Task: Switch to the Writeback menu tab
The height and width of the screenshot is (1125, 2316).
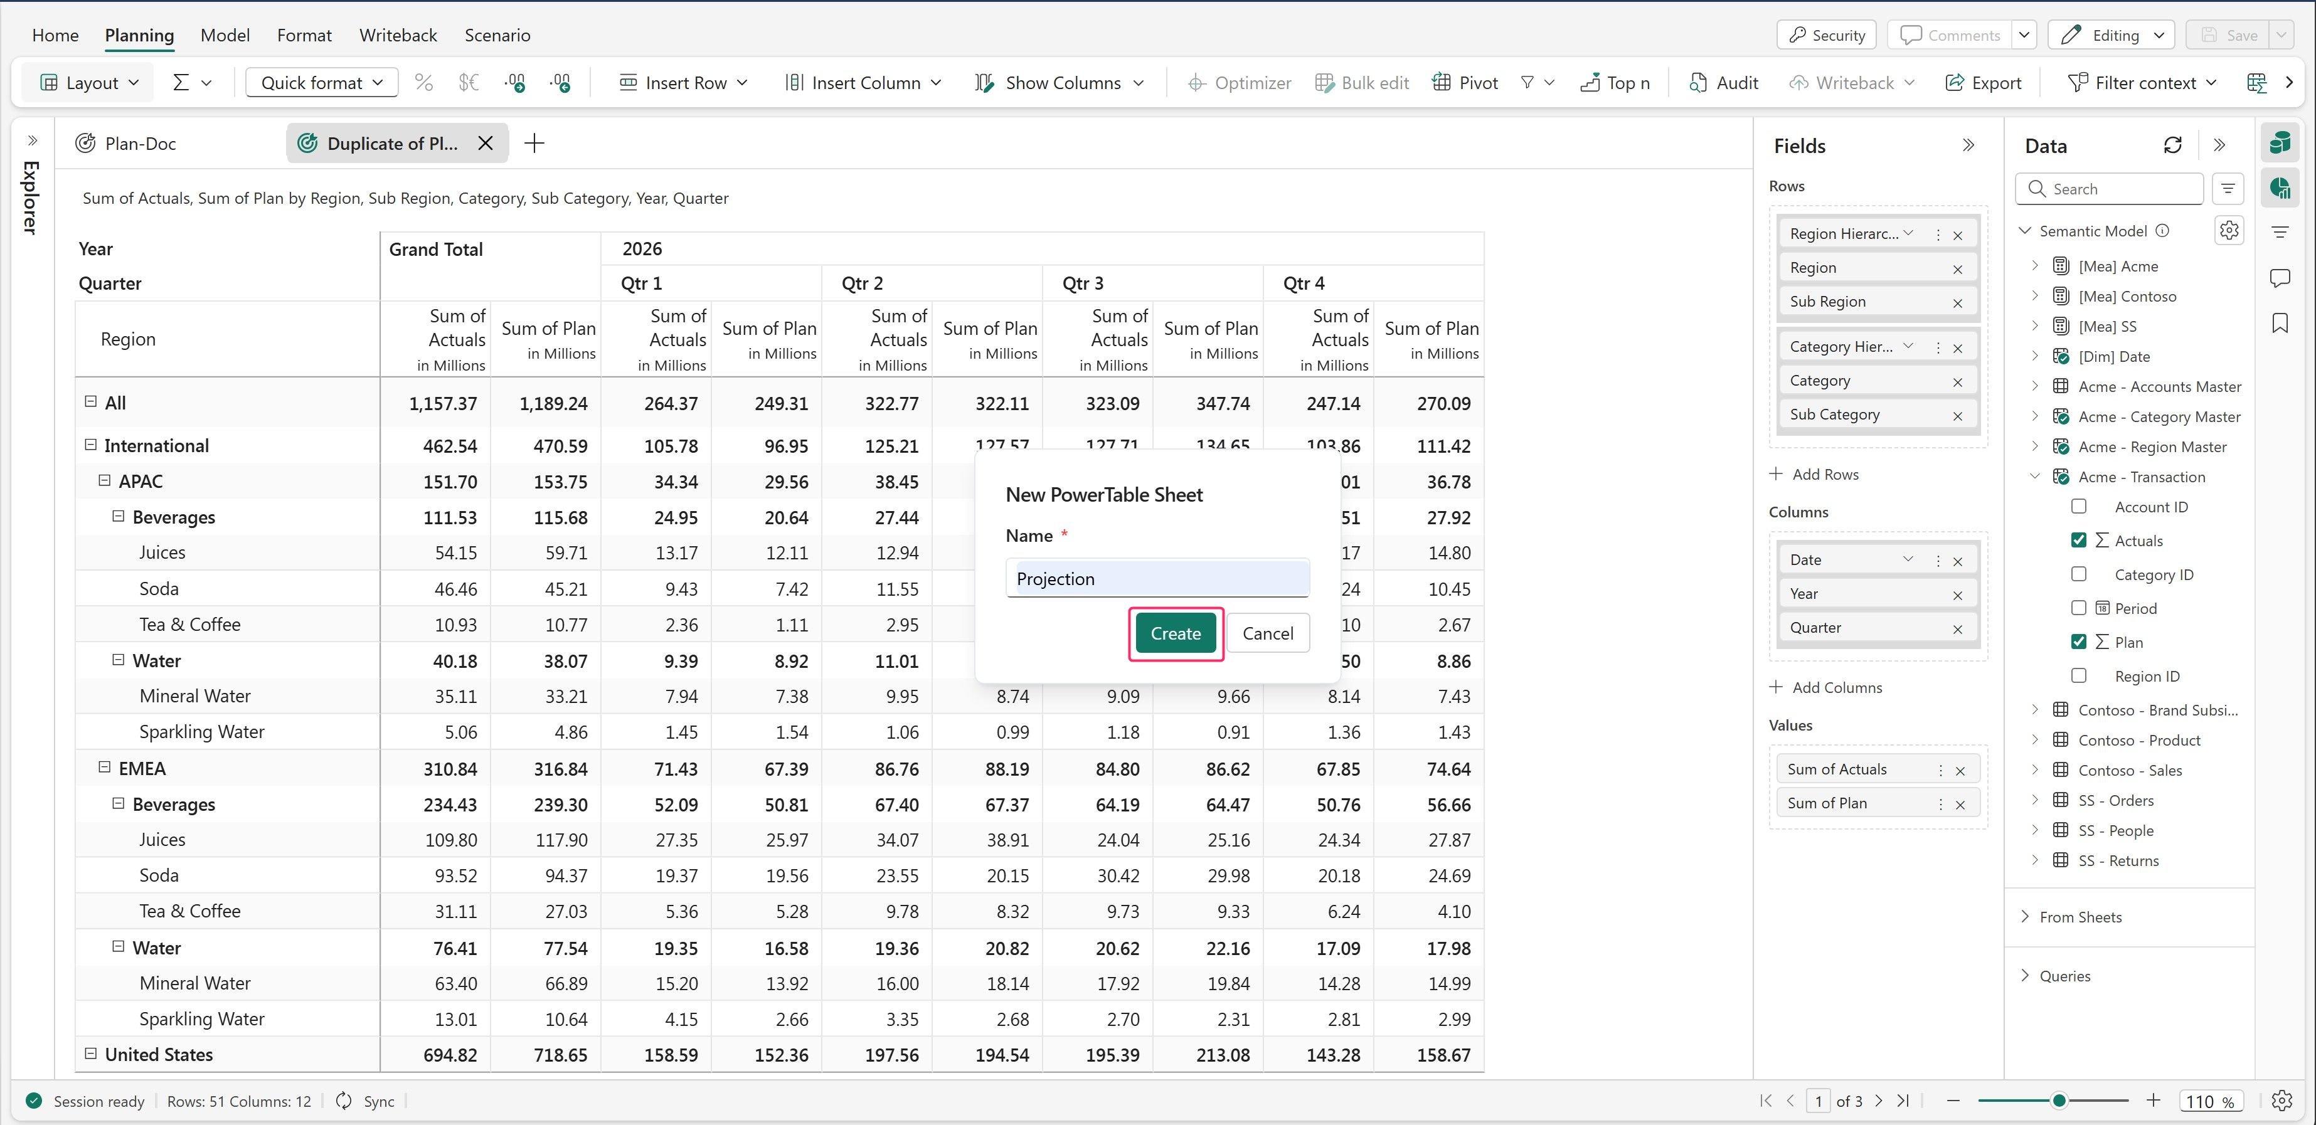Action: pos(397,35)
